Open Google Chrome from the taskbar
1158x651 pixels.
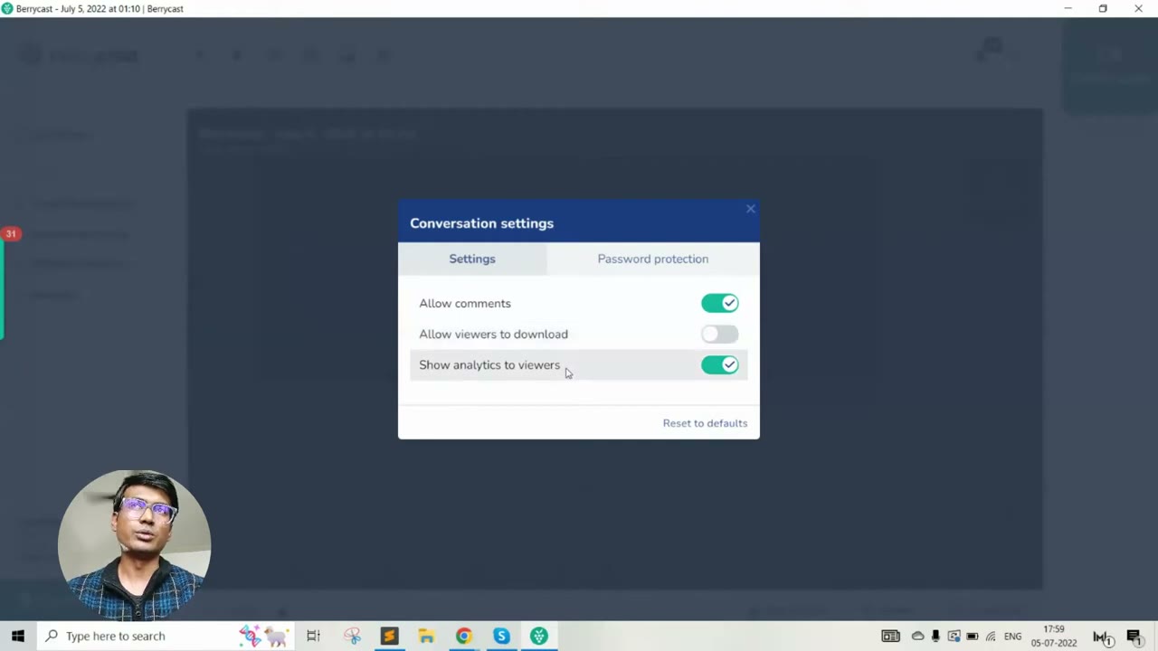click(463, 636)
